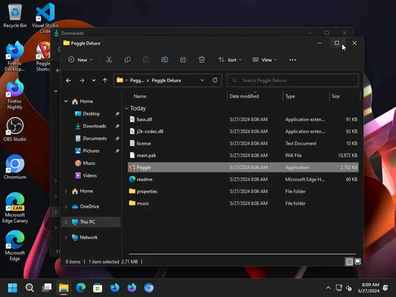Image resolution: width=396 pixels, height=297 pixels.
Task: Go back with the back arrow
Action: pyautogui.click(x=68, y=80)
